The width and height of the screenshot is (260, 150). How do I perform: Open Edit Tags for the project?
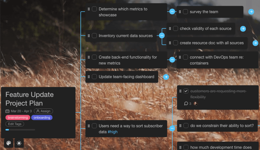[14, 124]
